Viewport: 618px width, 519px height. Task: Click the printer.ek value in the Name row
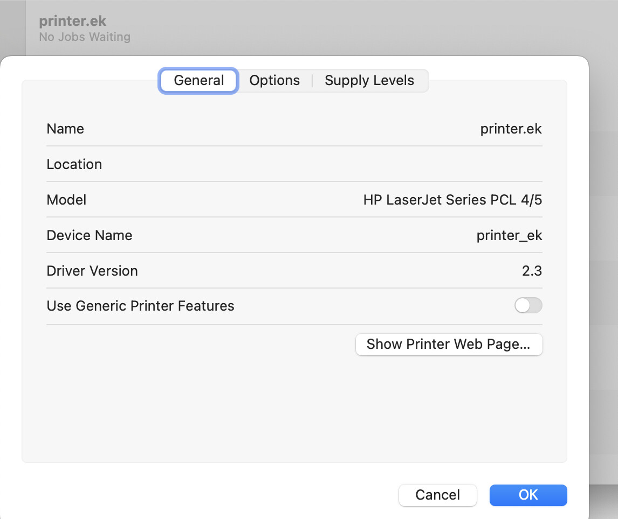tap(511, 129)
